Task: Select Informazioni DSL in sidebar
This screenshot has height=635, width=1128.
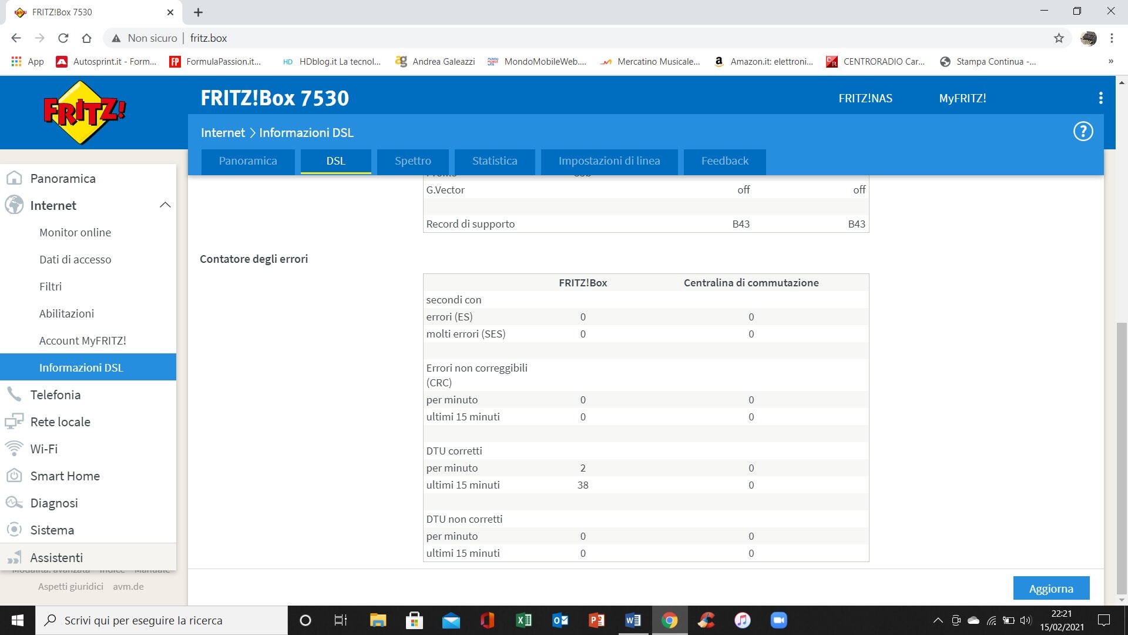Action: [88, 367]
